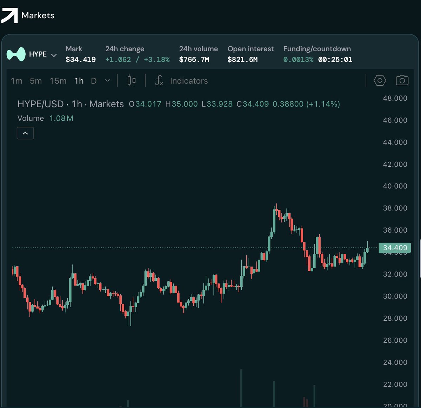The width and height of the screenshot is (421, 408).
Task: Click the HYPE token logo icon
Action: pos(16,54)
